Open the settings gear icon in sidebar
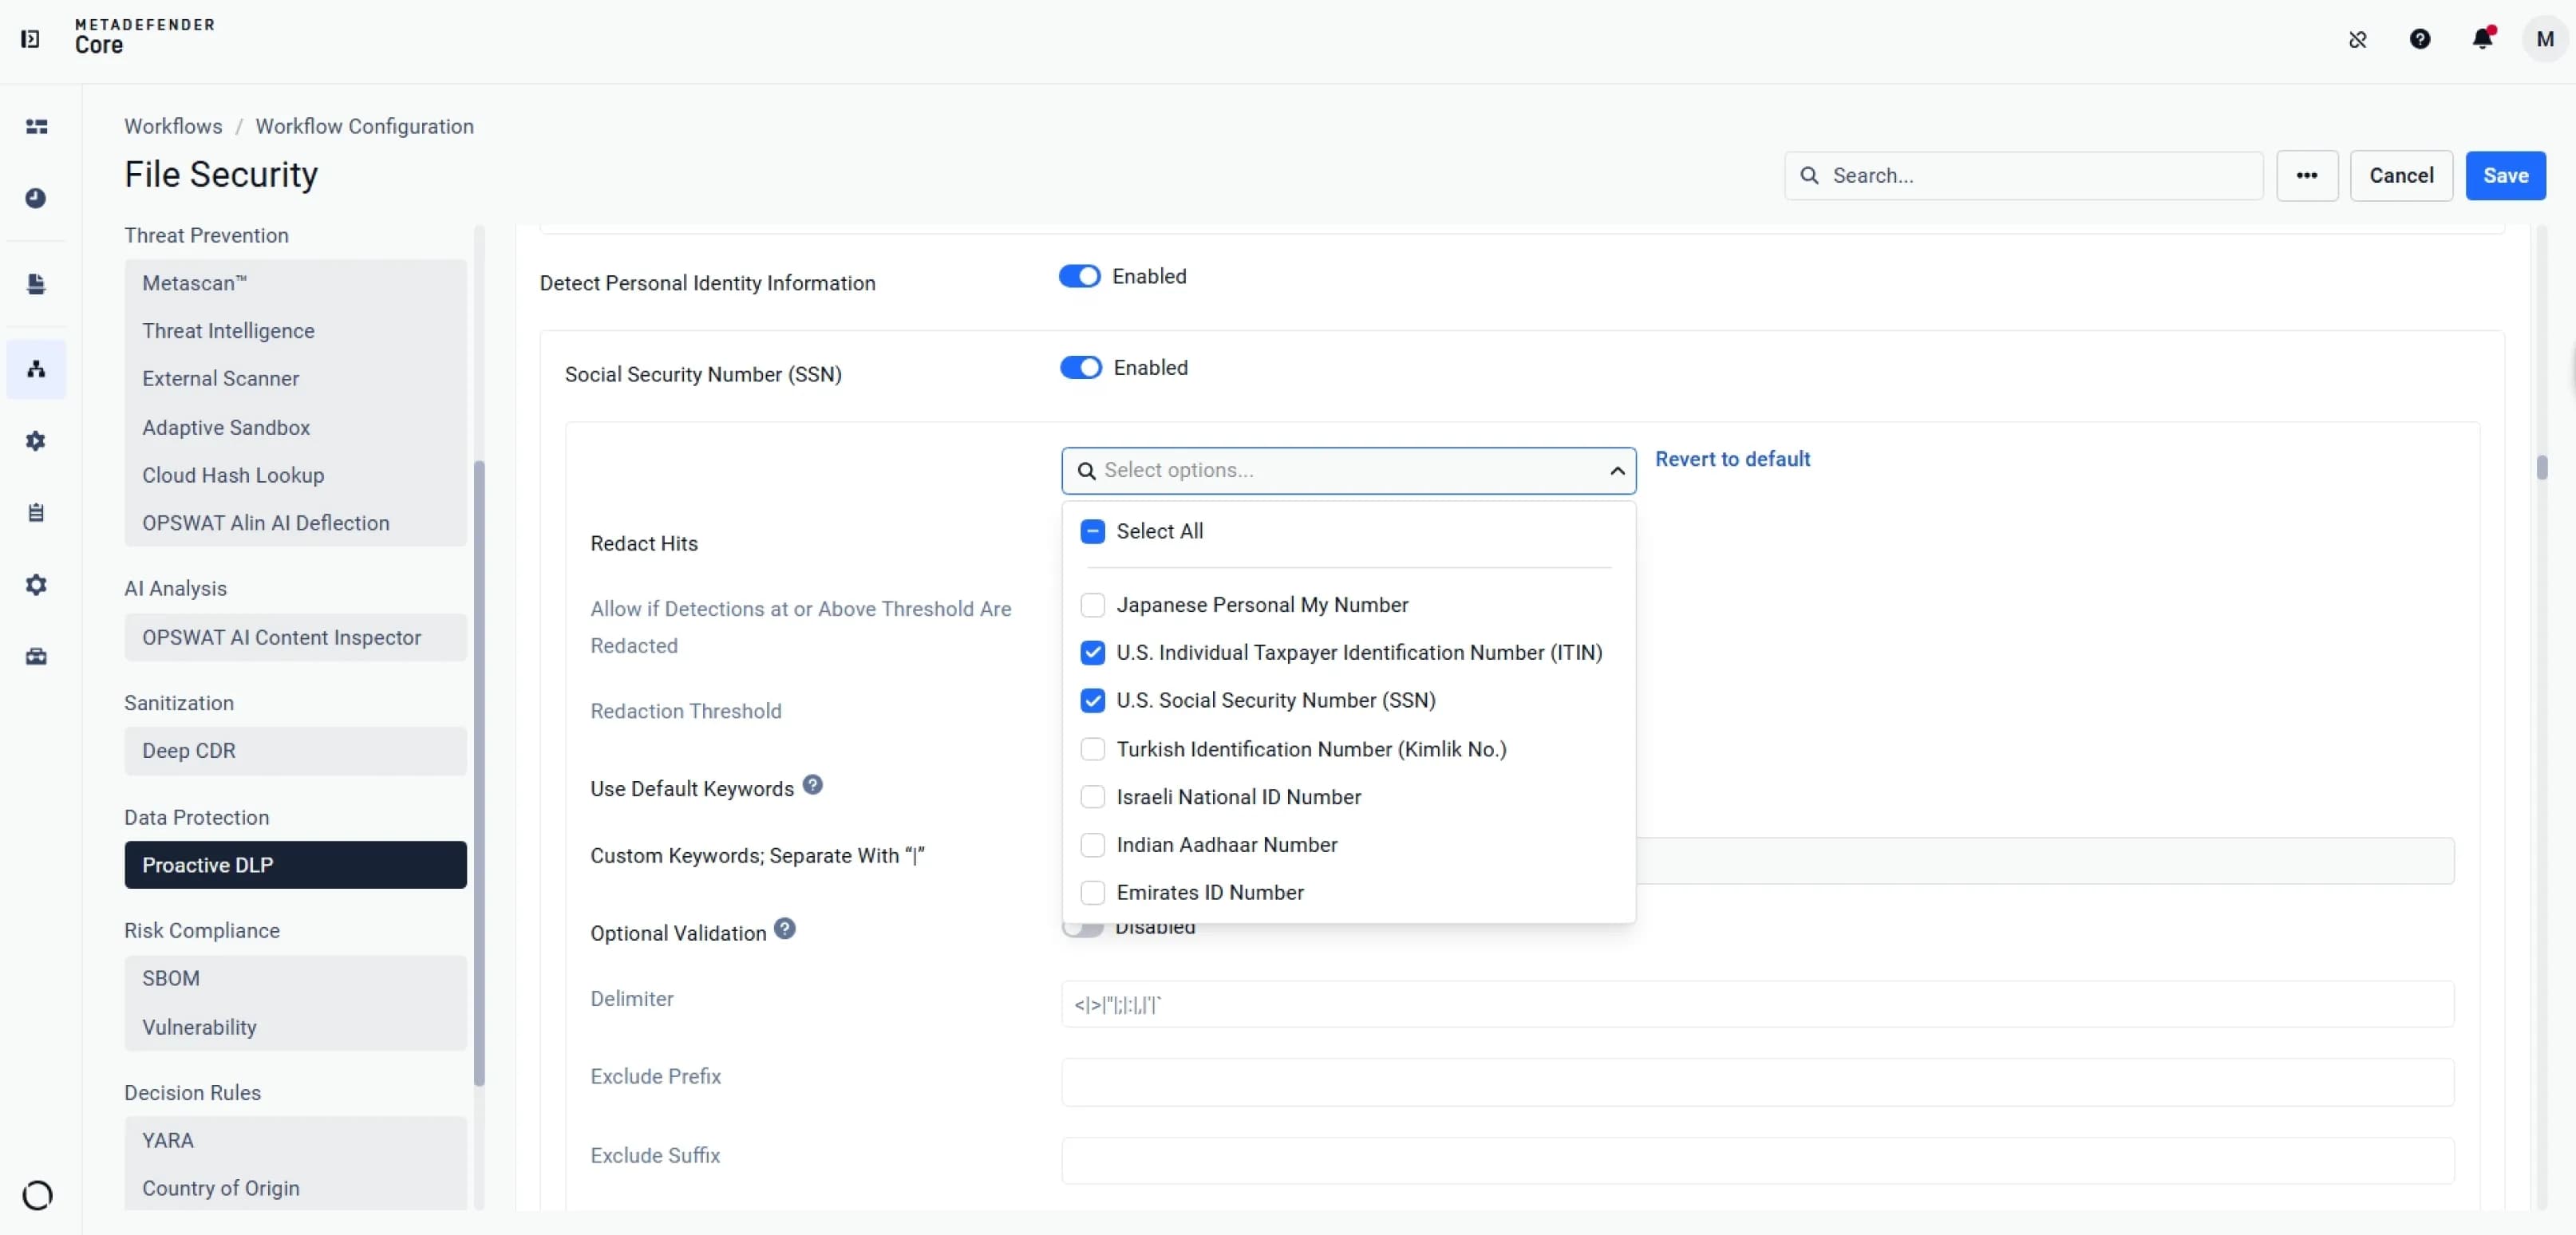2576x1235 pixels. click(36, 585)
